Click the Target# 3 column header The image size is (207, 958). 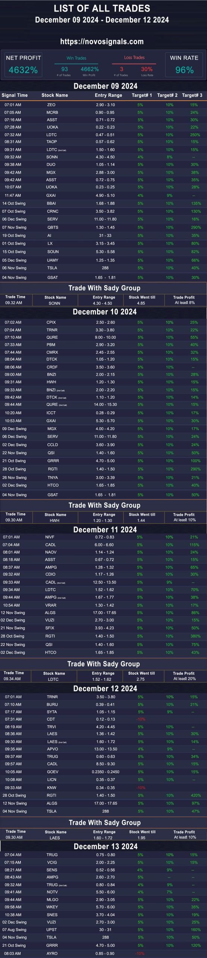click(192, 95)
